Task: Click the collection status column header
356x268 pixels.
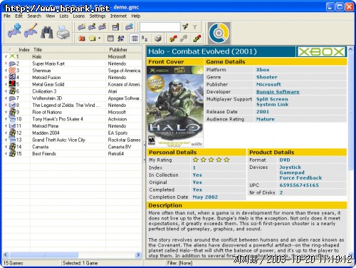Action: (x=9, y=49)
